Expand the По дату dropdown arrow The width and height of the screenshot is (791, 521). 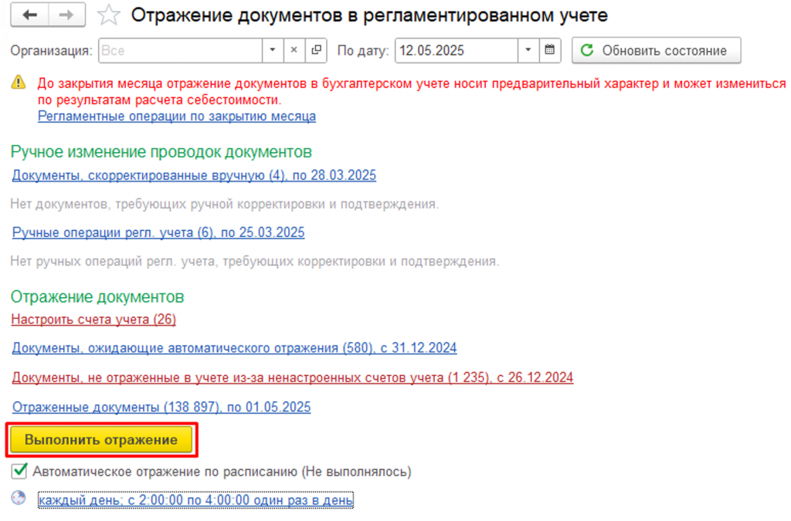(528, 50)
